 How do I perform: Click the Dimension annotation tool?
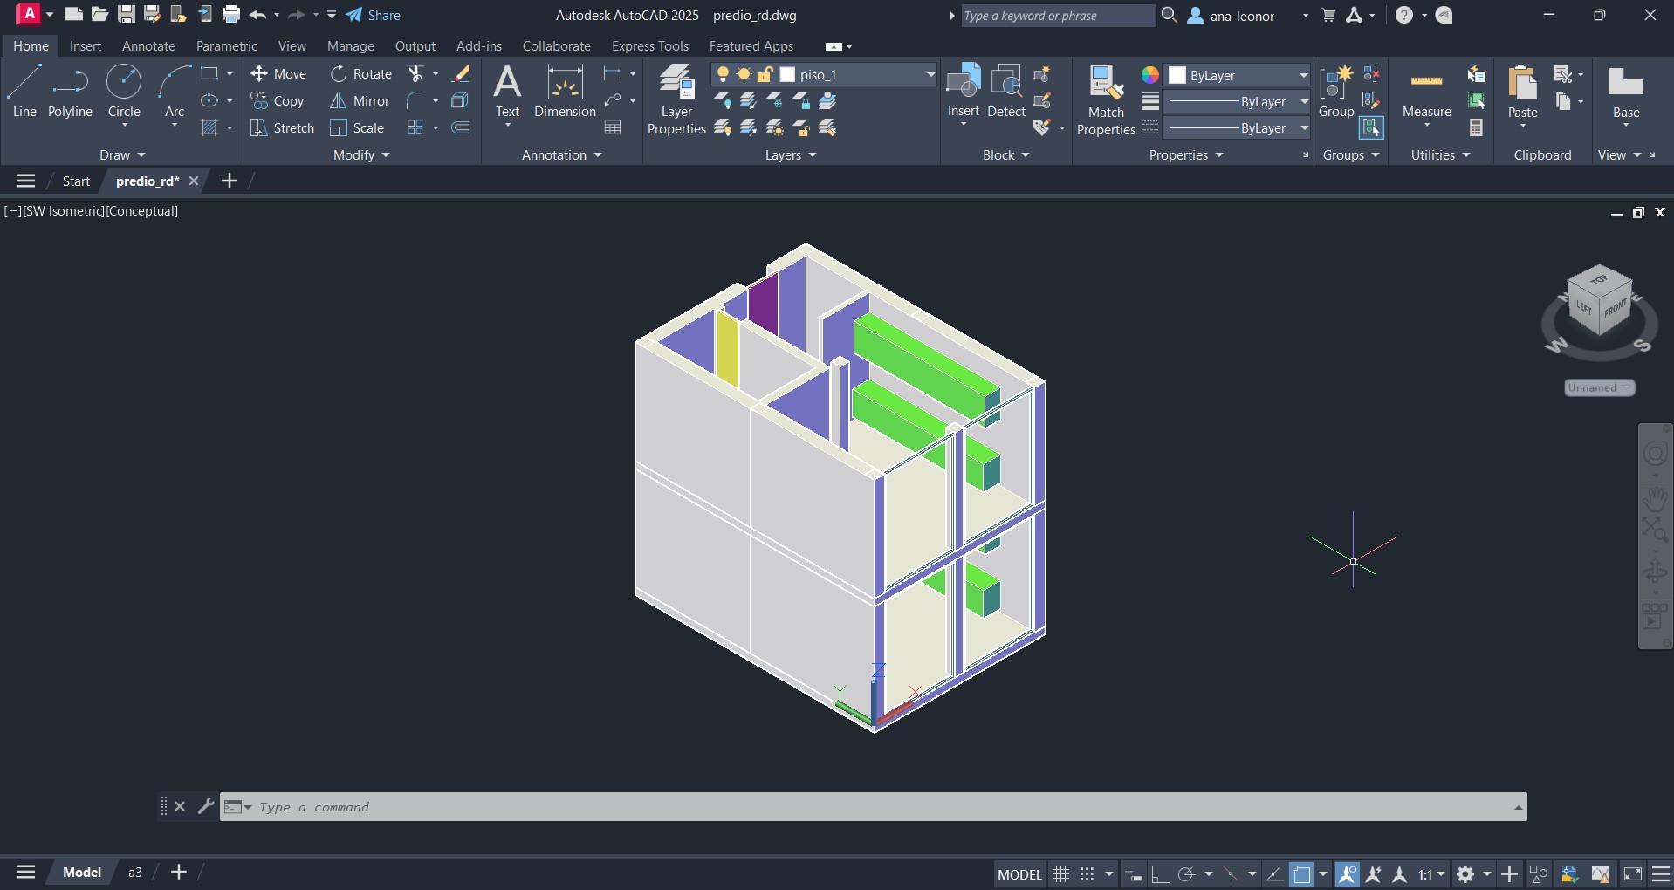pyautogui.click(x=565, y=92)
